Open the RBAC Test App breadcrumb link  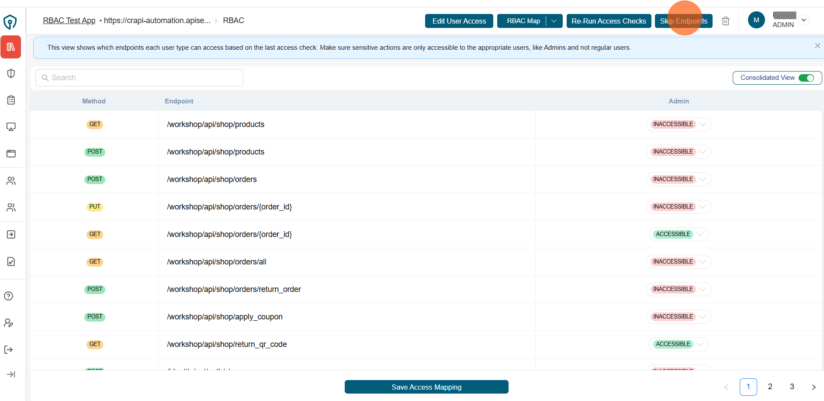69,21
